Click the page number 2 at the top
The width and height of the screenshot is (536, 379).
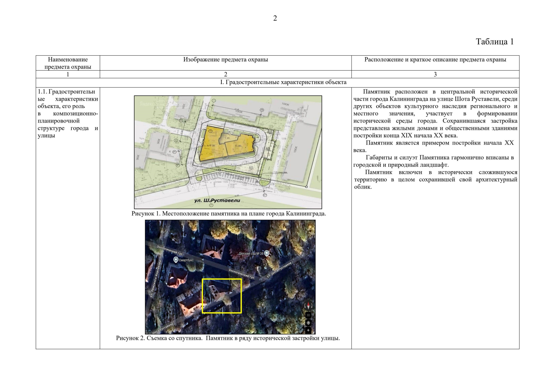pos(275,18)
